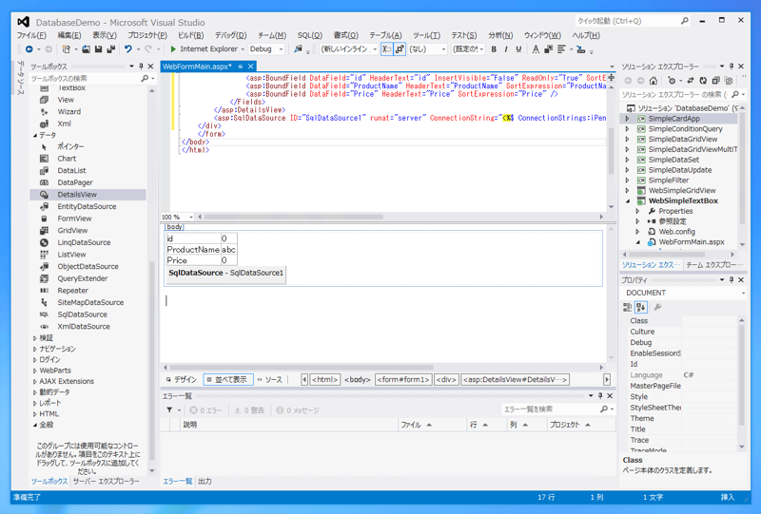
Task: Click the navigate backward toolbar icon
Action: pyautogui.click(x=29, y=49)
